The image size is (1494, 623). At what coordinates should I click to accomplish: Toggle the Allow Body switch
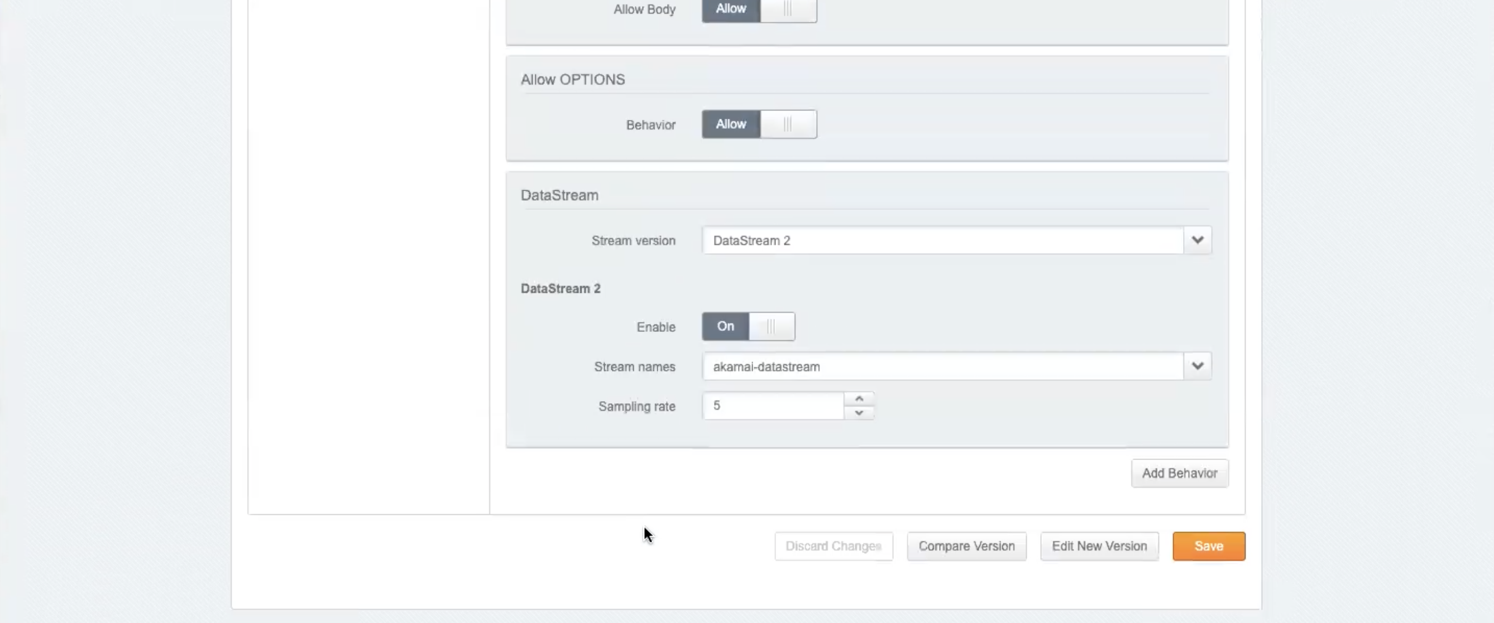[x=759, y=9]
